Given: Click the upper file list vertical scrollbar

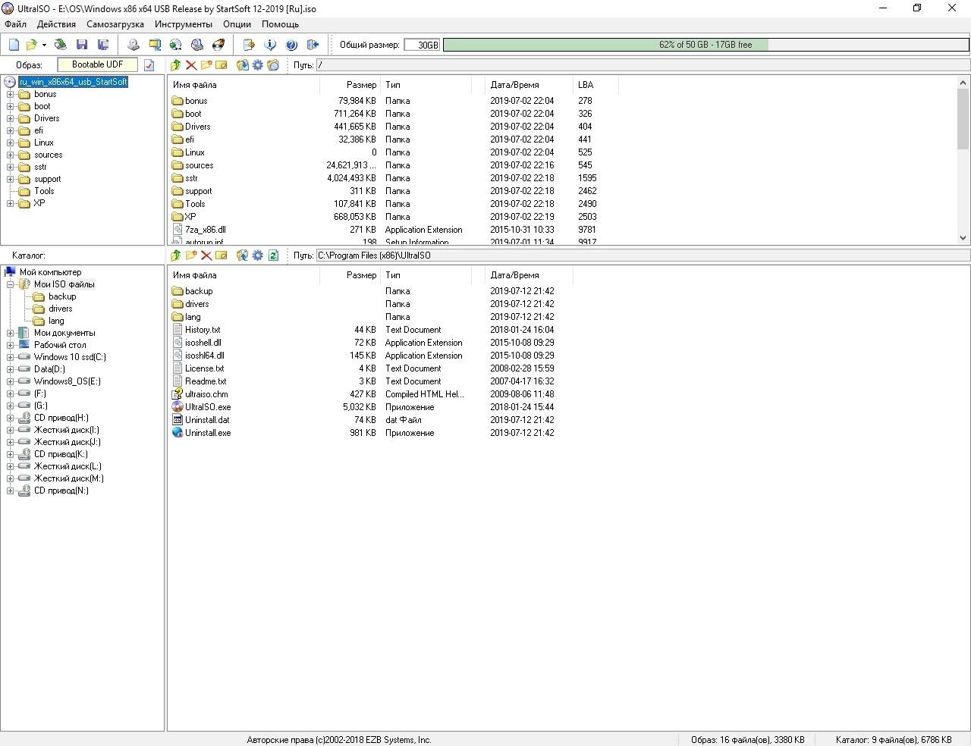Looking at the screenshot, I should point(963,160).
